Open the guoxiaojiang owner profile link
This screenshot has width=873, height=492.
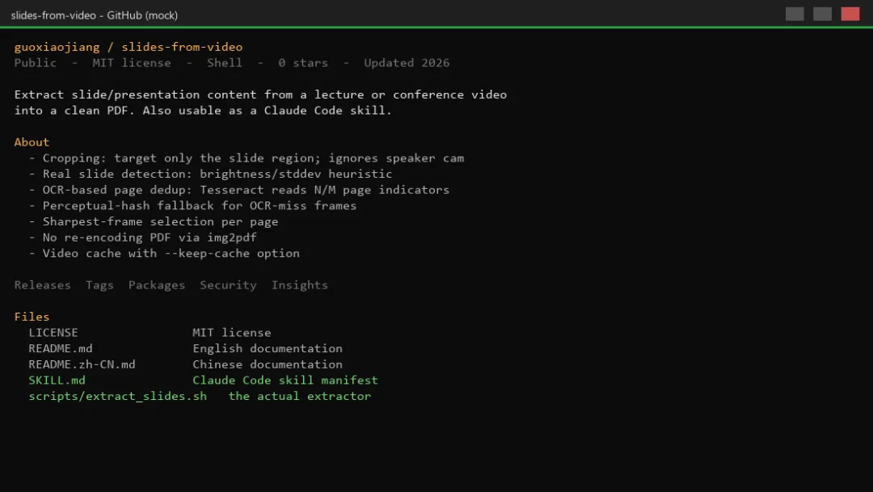coord(57,47)
